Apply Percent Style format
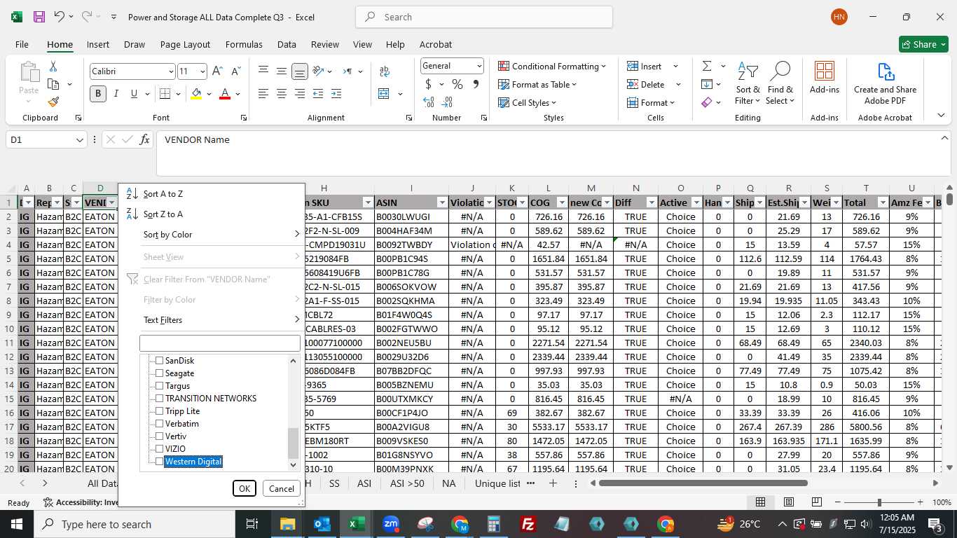The height and width of the screenshot is (538, 957). tap(457, 85)
